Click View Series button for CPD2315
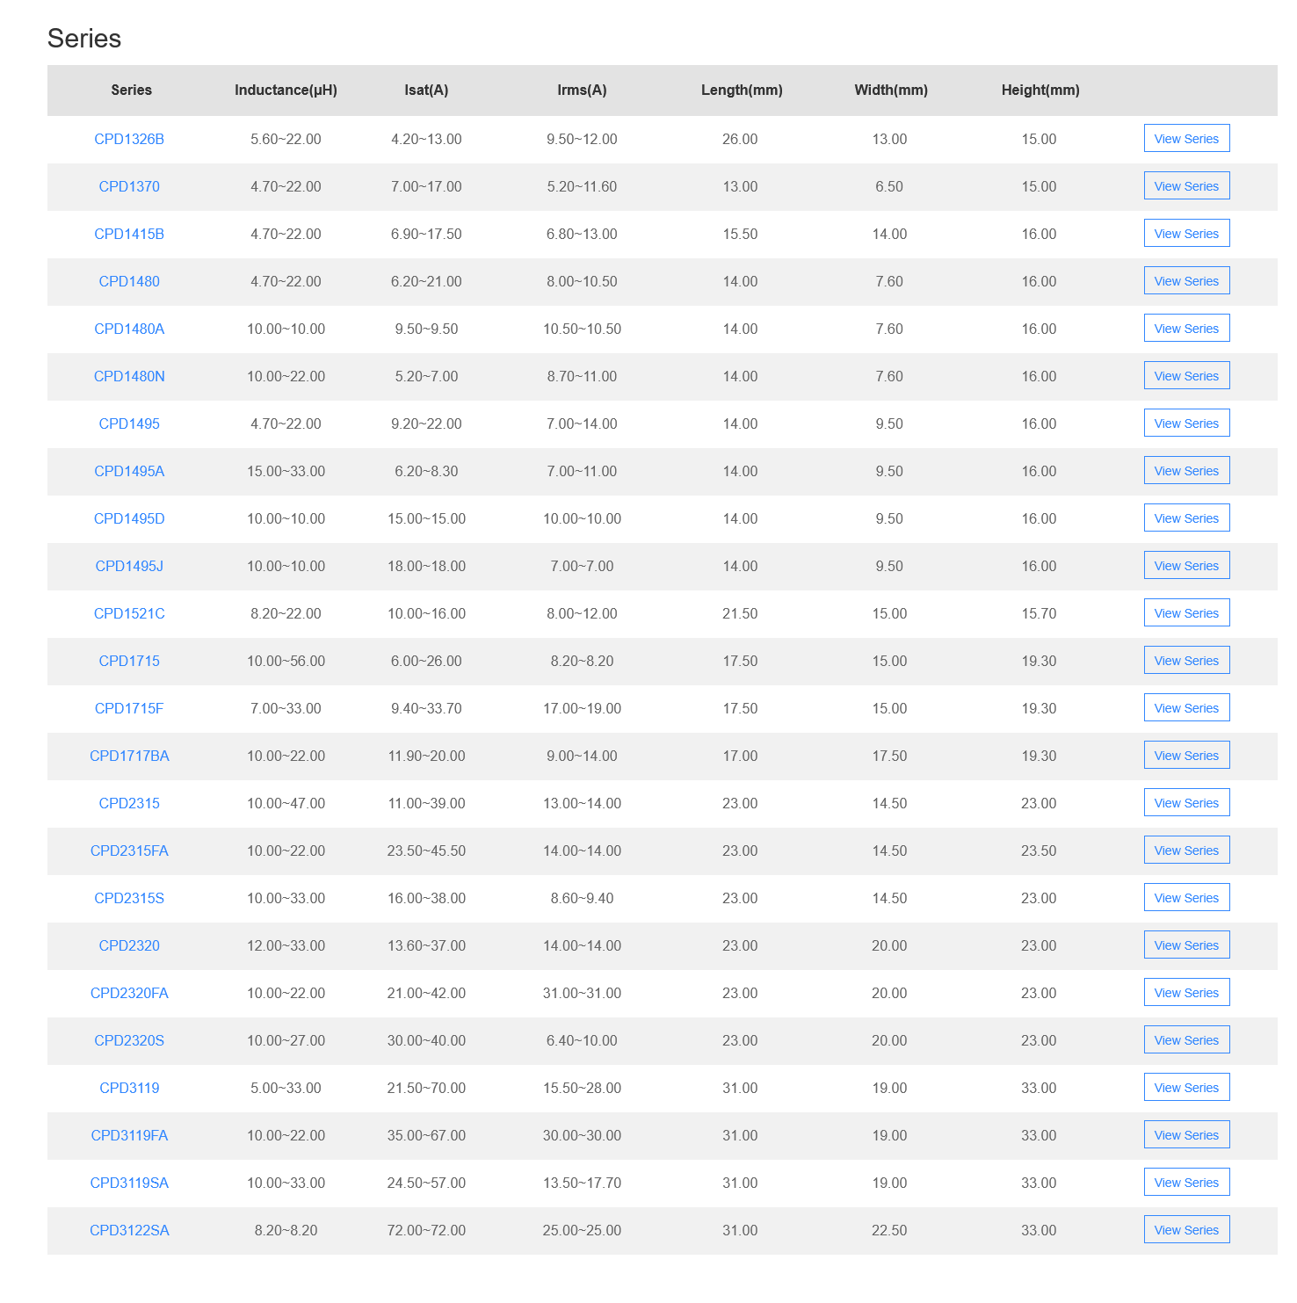The width and height of the screenshot is (1297, 1303). pos(1186,802)
